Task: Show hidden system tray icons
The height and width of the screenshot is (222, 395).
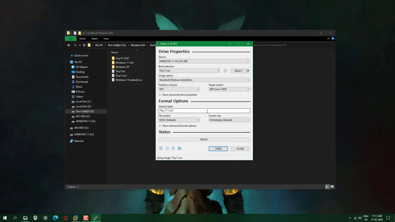Action: [350, 218]
